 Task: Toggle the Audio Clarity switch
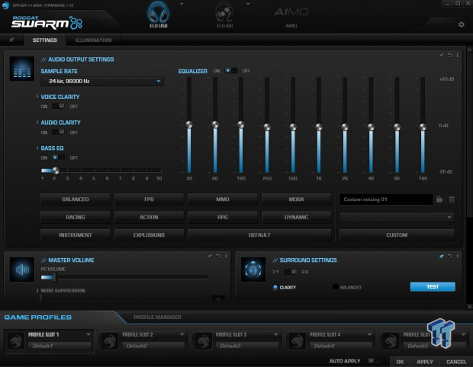pyautogui.click(x=58, y=132)
